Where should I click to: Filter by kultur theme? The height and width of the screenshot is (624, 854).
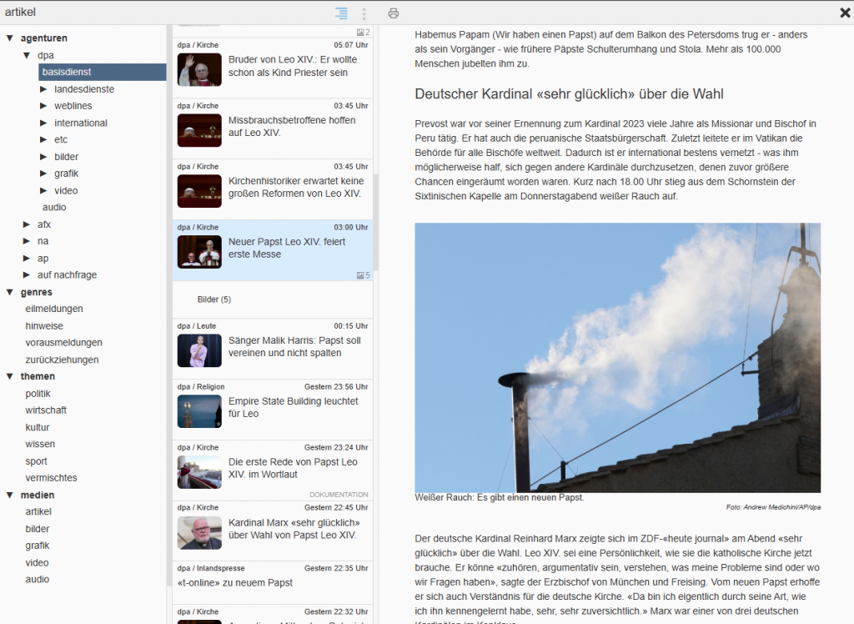pyautogui.click(x=37, y=427)
